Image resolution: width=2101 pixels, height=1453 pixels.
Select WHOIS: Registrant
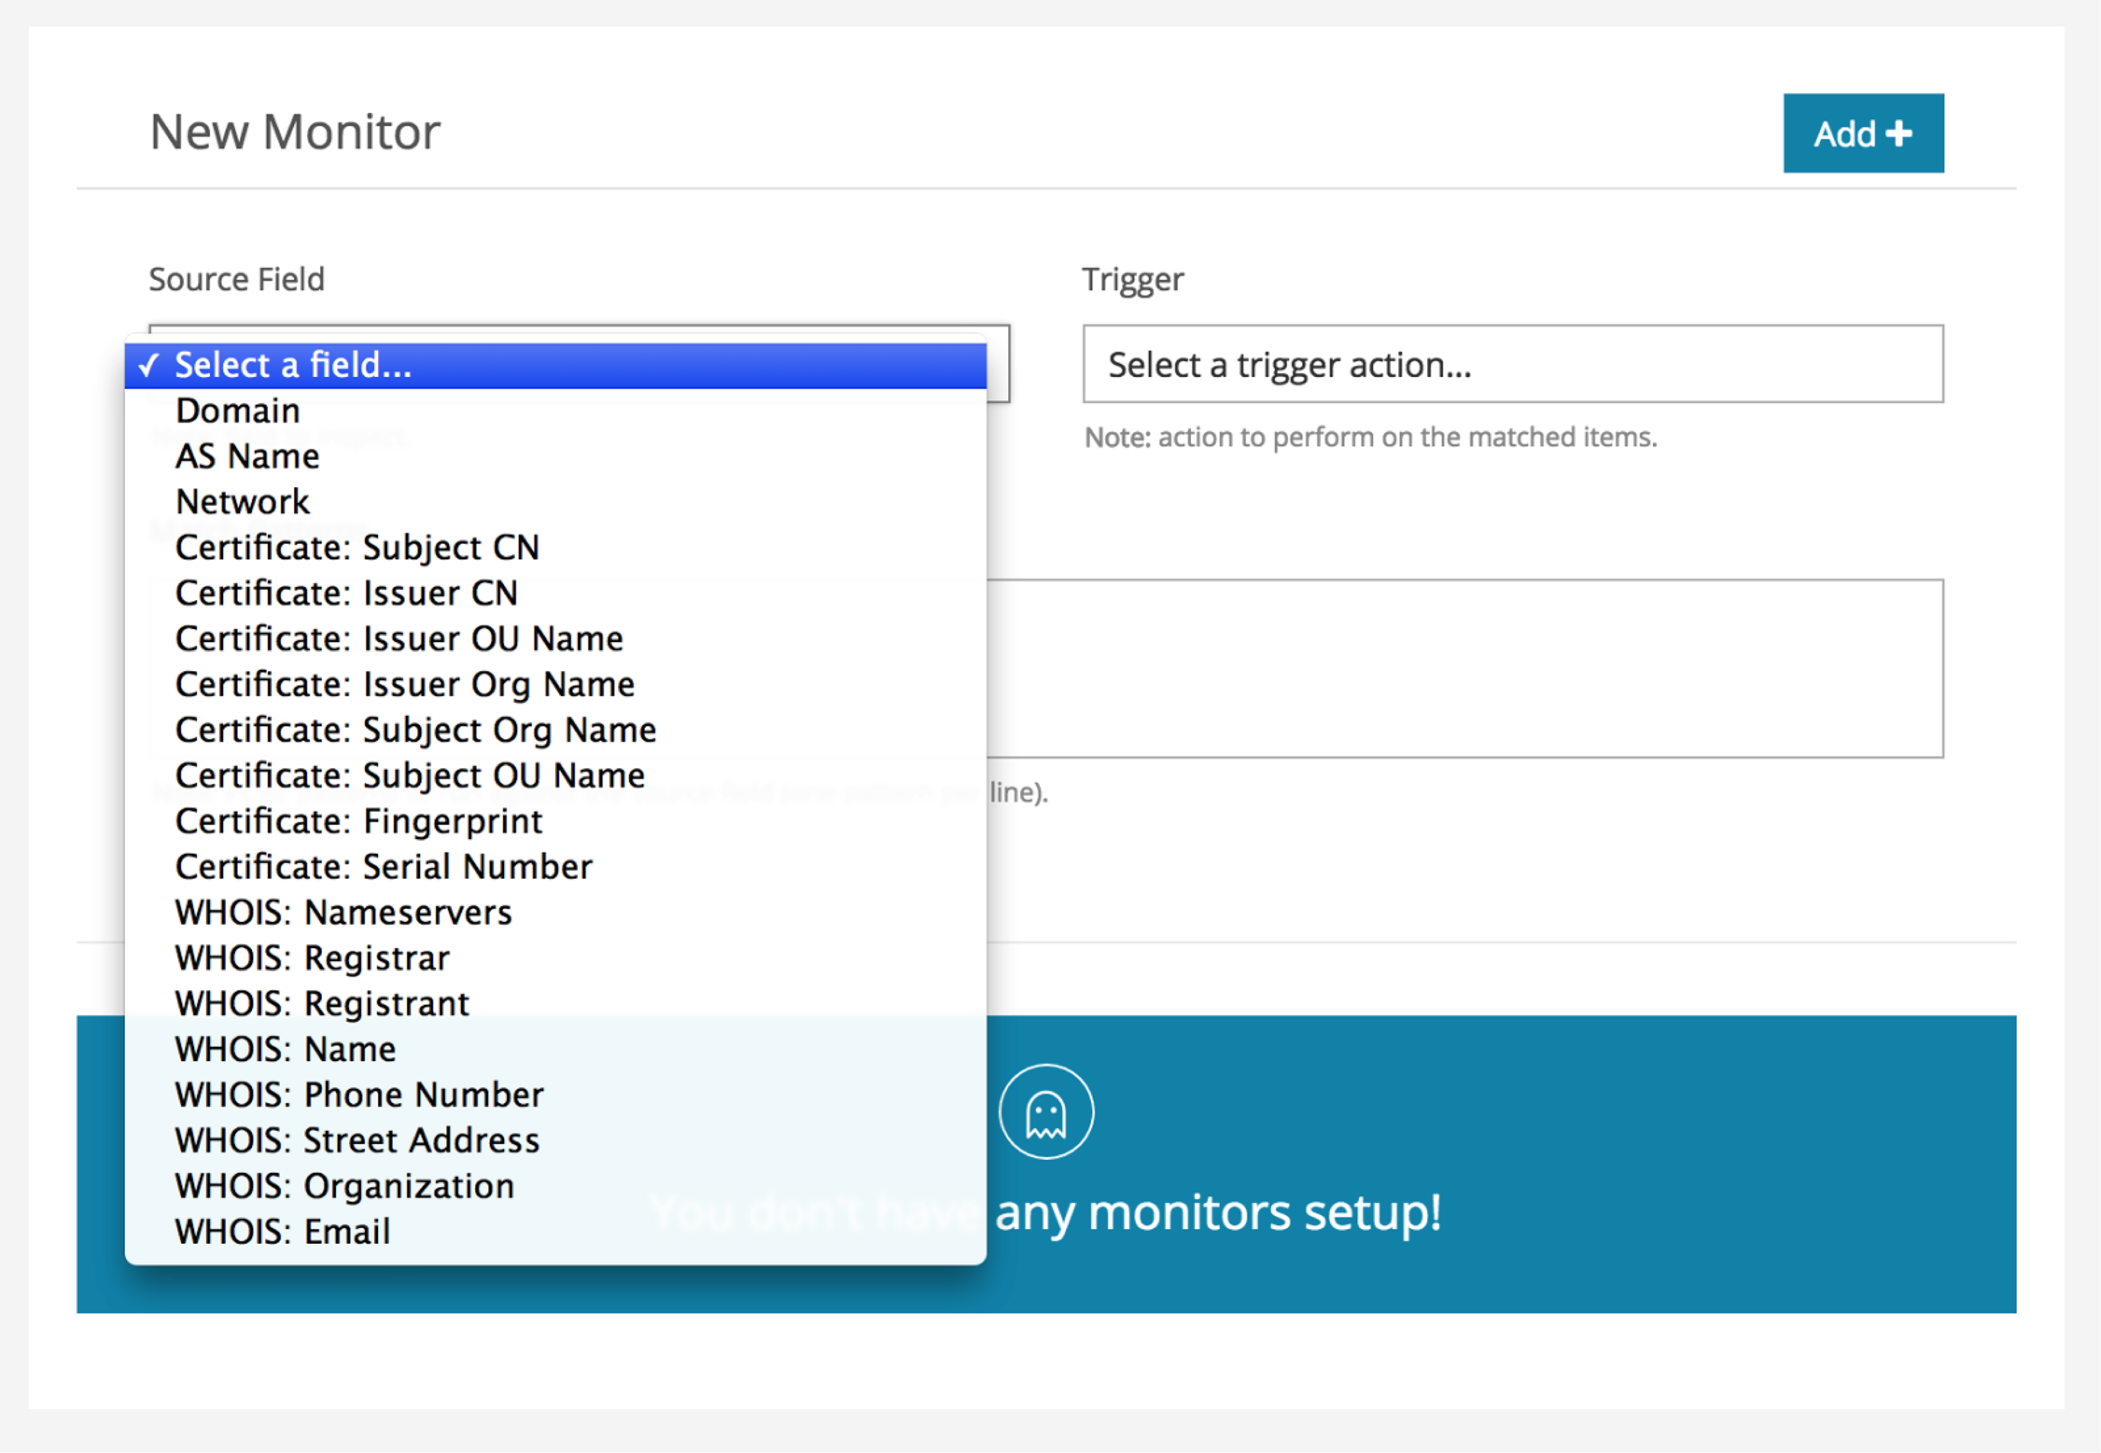click(555, 1004)
